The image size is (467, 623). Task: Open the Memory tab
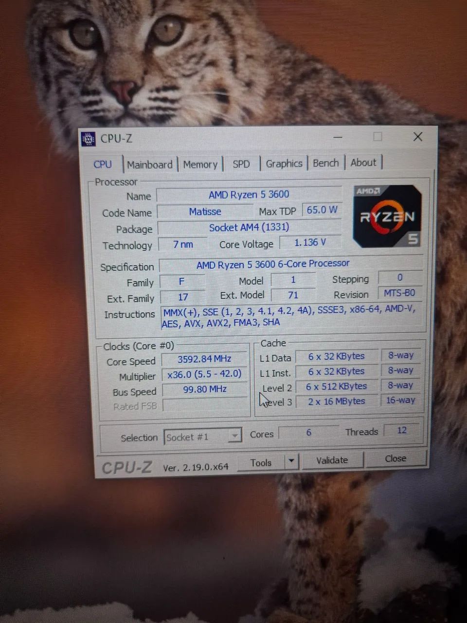pyautogui.click(x=200, y=165)
